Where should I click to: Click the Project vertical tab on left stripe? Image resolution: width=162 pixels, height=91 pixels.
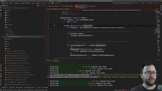tap(1, 8)
